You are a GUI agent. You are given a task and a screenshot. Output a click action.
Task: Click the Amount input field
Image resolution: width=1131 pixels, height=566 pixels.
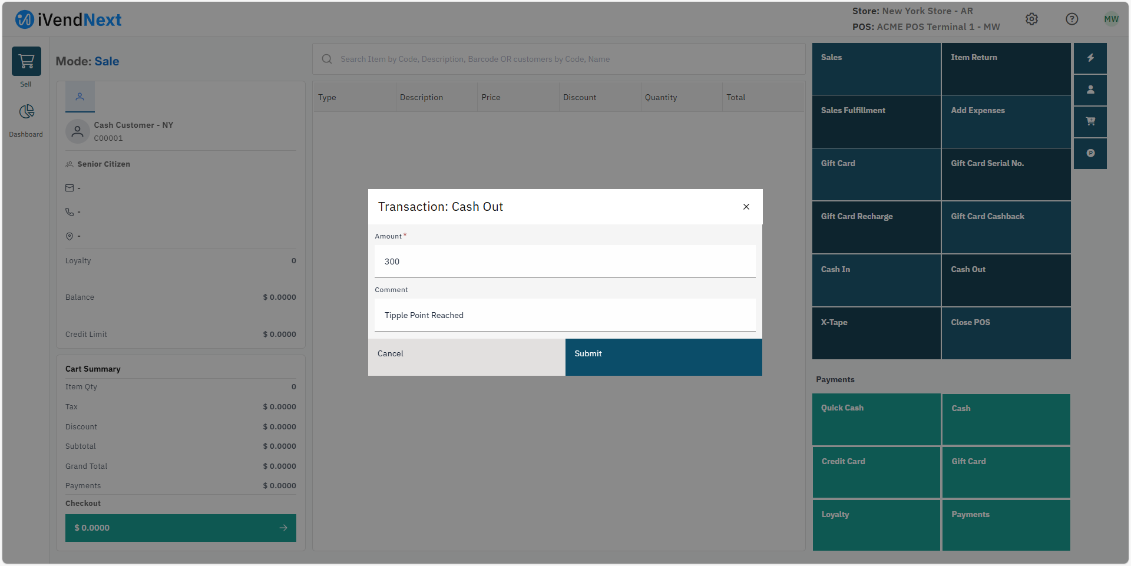pos(565,262)
